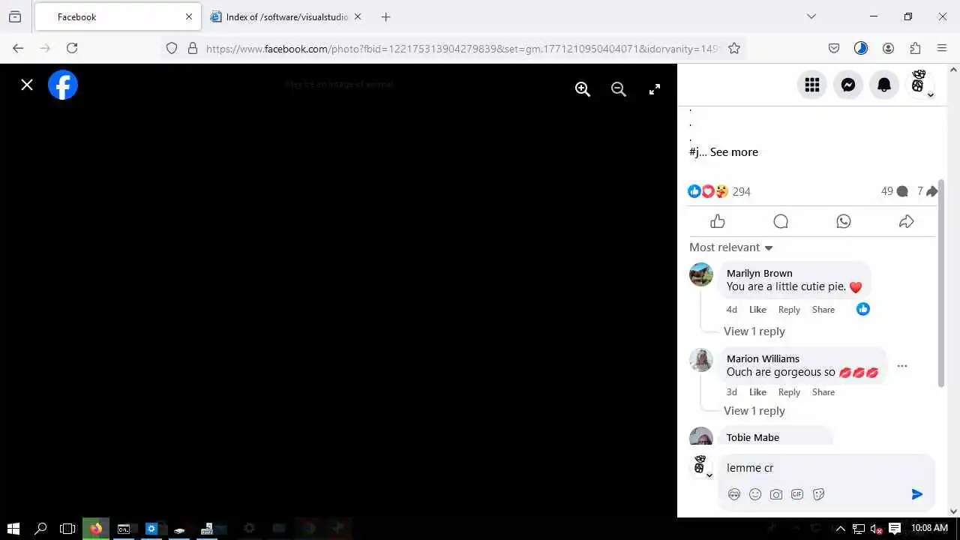This screenshot has height=540, width=960.
Task: View reactions on Marilyn Brown's comment
Action: click(863, 309)
